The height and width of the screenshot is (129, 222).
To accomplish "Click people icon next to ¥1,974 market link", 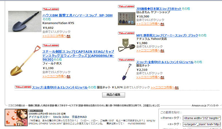I will [177, 88].
